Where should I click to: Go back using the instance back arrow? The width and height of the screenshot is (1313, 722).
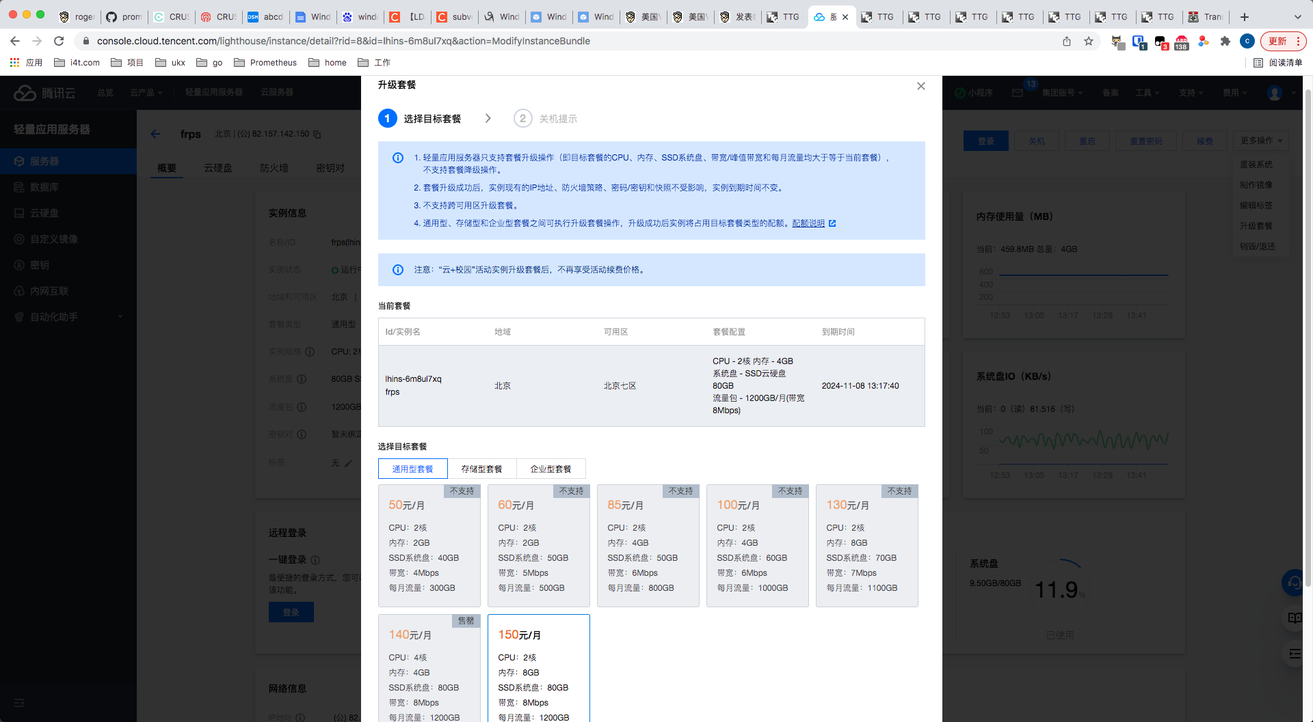pos(155,134)
